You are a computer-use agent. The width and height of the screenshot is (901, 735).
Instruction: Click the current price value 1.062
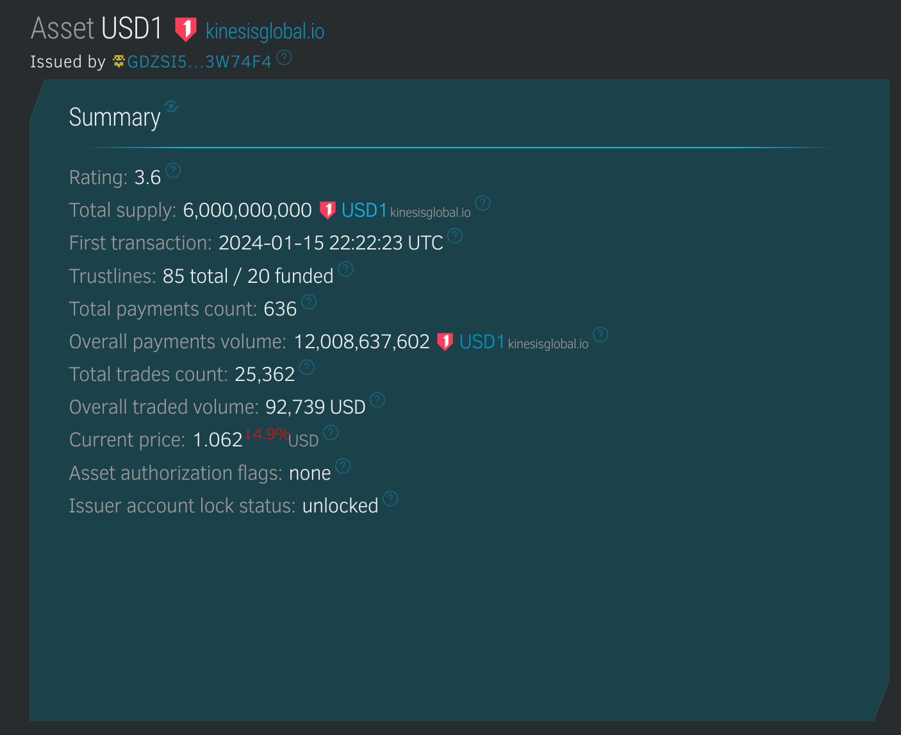pyautogui.click(x=218, y=440)
